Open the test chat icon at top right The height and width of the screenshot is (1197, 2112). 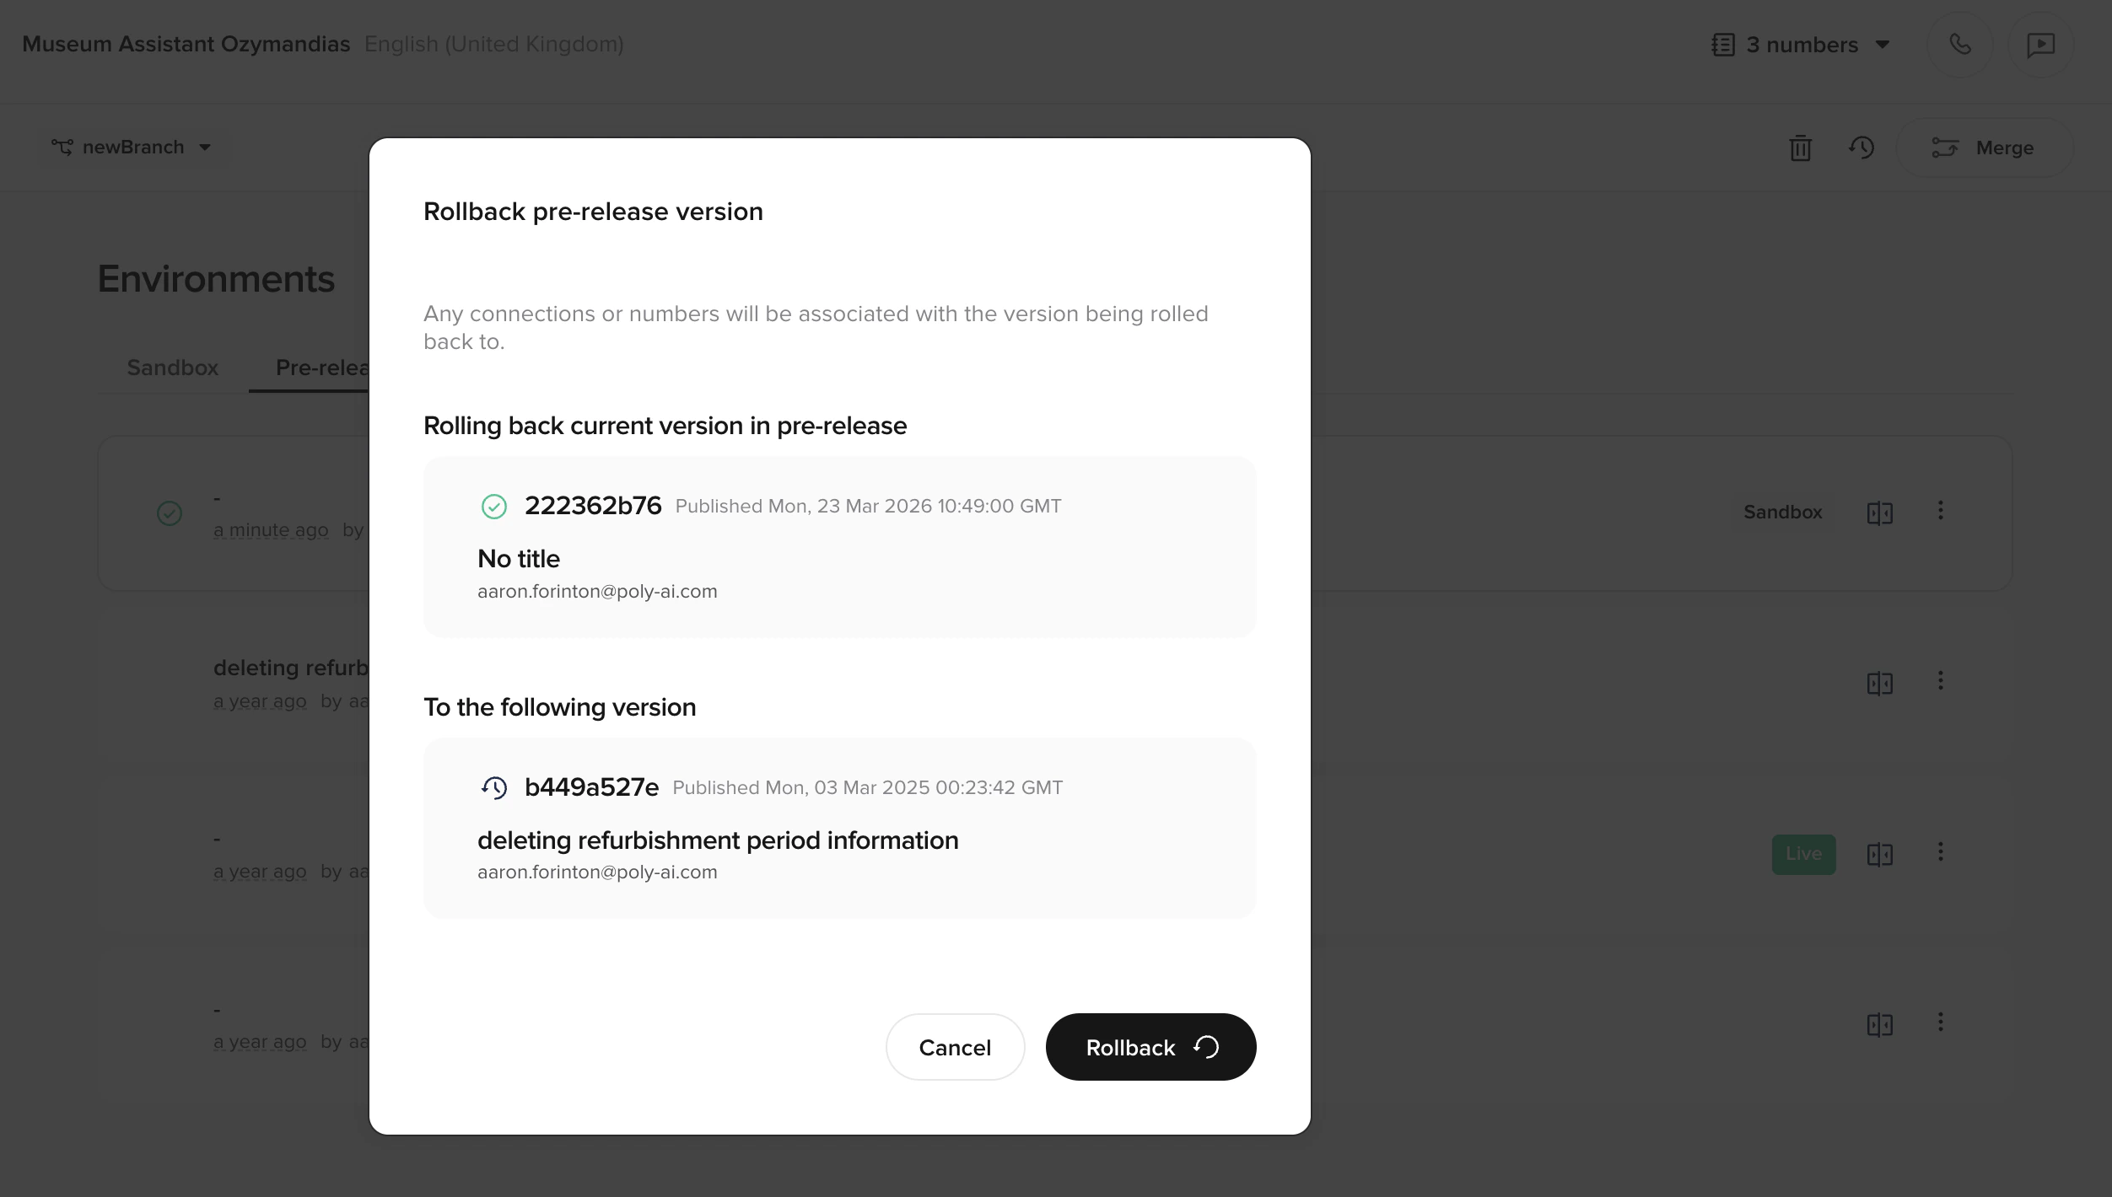[x=2041, y=44]
